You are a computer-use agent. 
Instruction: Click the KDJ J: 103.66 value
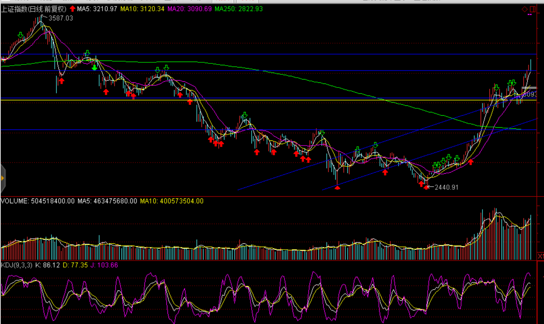click(x=104, y=265)
